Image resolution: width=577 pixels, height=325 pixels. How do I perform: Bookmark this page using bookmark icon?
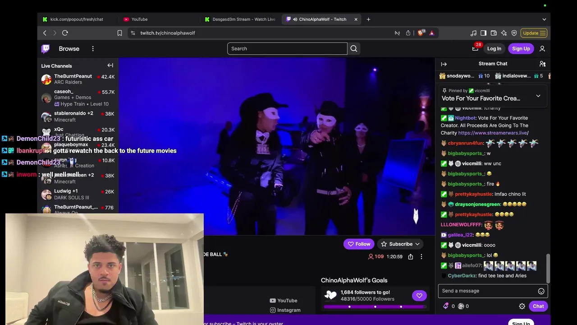point(119,33)
